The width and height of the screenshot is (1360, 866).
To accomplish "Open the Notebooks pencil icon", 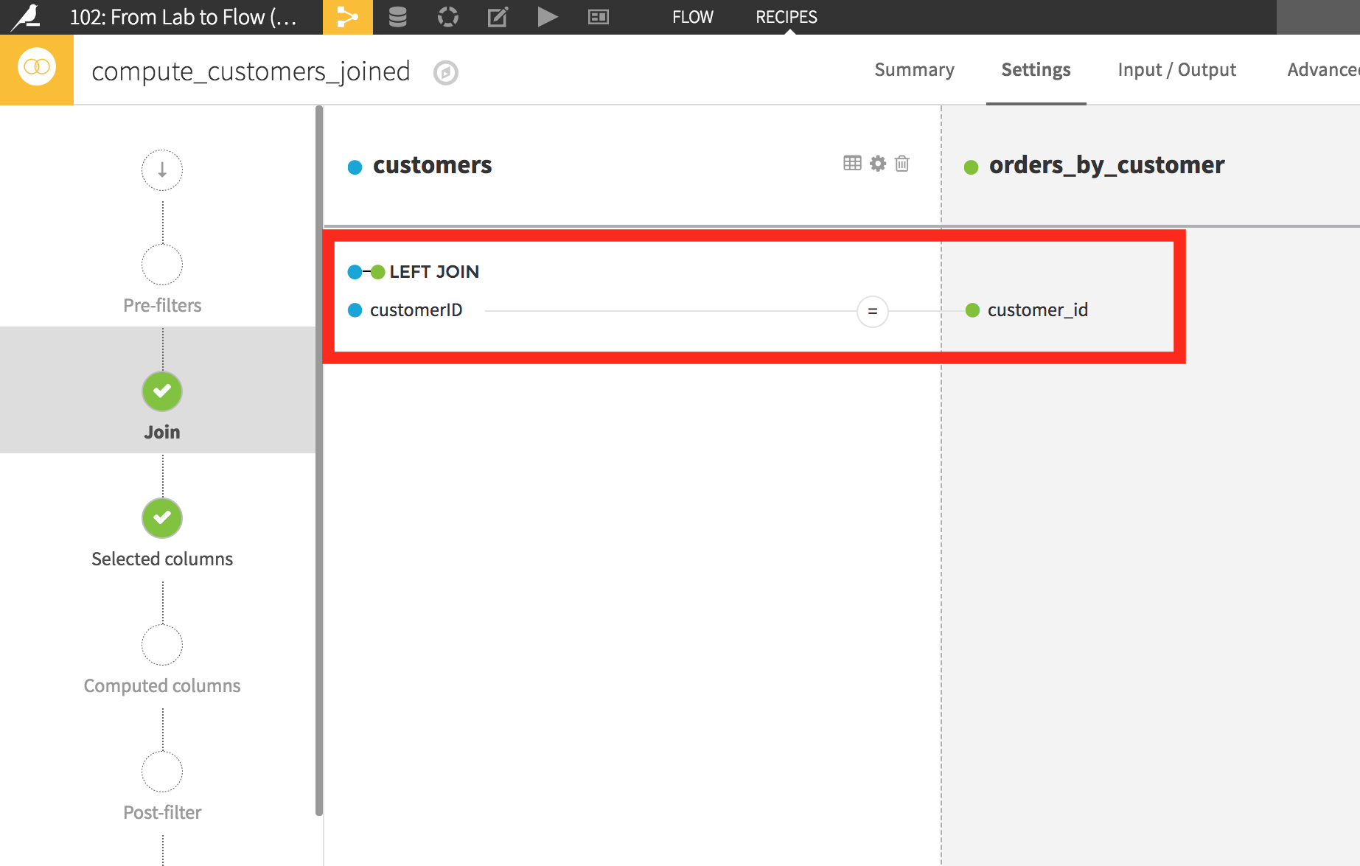I will click(x=498, y=17).
